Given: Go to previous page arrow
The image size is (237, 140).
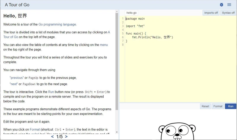Looking at the screenshot, I should coord(52,136).
